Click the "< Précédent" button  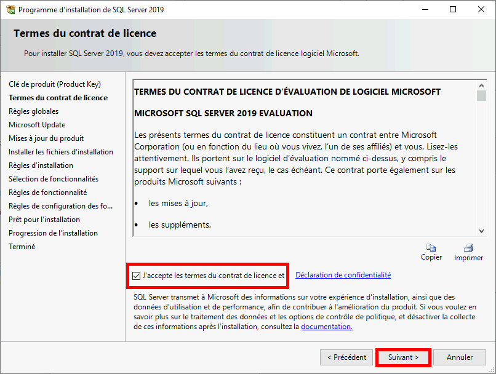click(346, 357)
